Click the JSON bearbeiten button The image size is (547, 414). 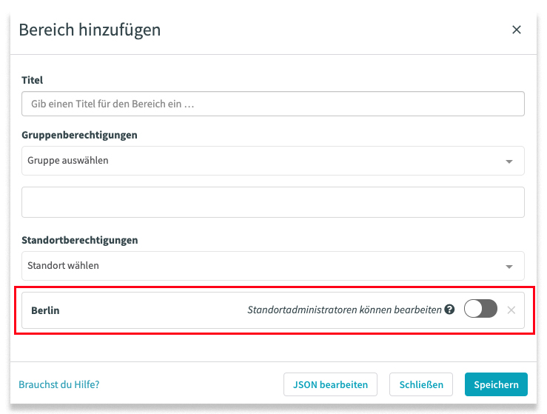pyautogui.click(x=330, y=384)
